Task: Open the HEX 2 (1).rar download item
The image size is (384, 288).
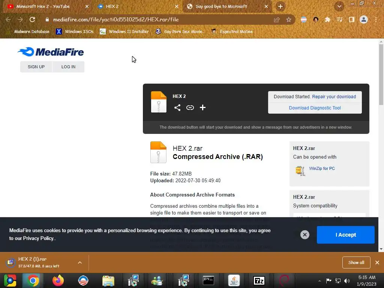Action: 39,262
